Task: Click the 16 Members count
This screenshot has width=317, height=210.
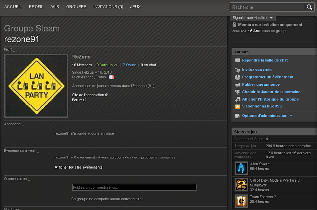Action: tap(82, 65)
